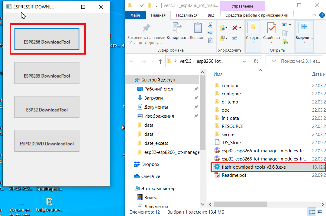Click the red Delete X icon
Viewport: 326px width, 216px height.
point(234,28)
